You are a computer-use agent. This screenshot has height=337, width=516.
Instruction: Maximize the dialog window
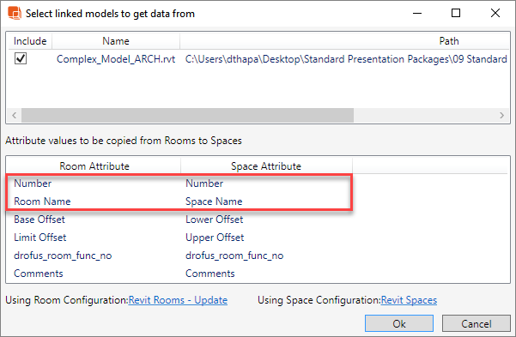456,13
